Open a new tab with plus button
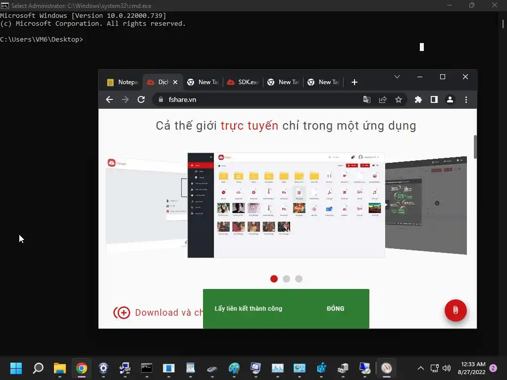 (355, 82)
